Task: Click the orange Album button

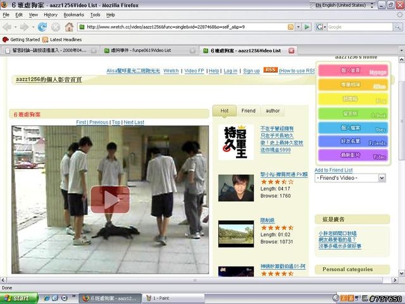Action: point(353,85)
